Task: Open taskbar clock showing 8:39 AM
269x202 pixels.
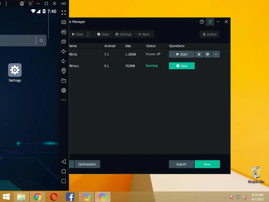Action: point(257,197)
